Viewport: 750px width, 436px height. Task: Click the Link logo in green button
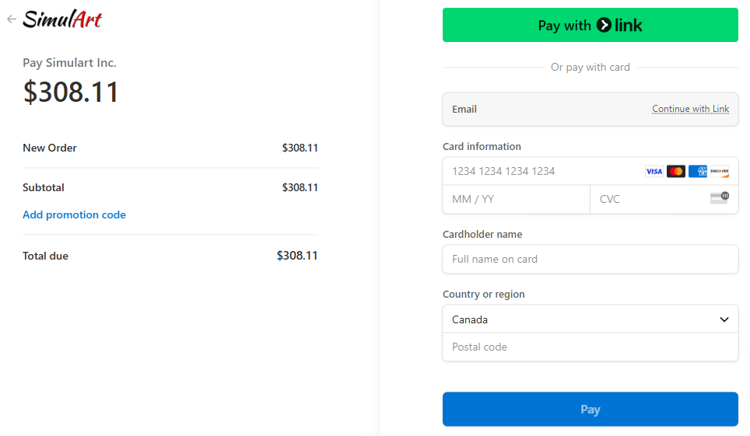[619, 26]
